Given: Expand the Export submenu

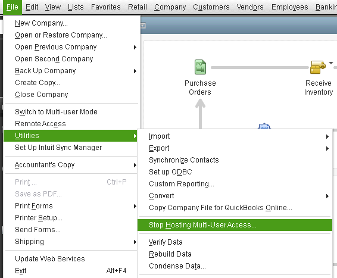Looking at the screenshot, I should (x=235, y=148).
